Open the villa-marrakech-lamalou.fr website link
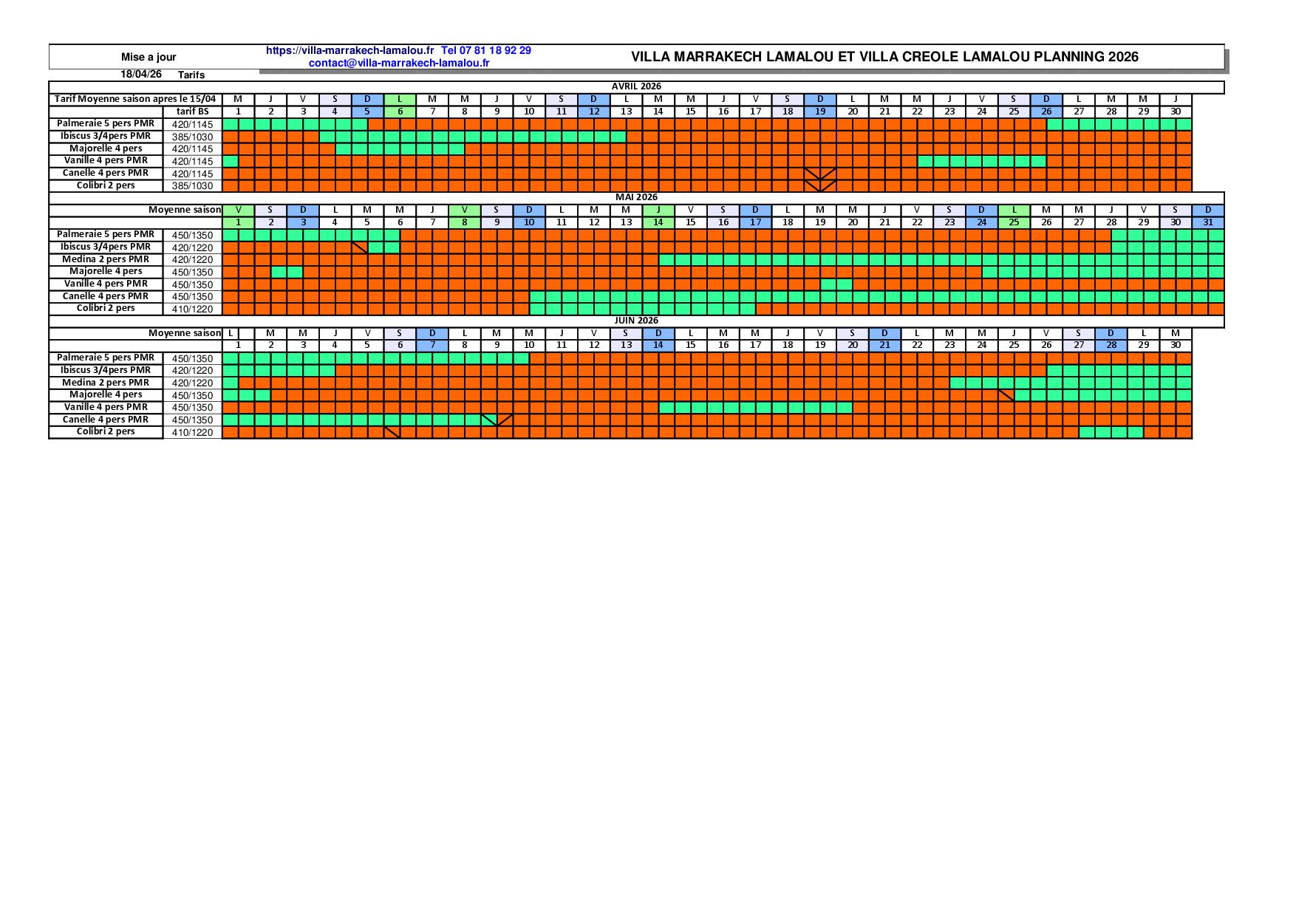This screenshot has width=1296, height=916. tap(349, 51)
